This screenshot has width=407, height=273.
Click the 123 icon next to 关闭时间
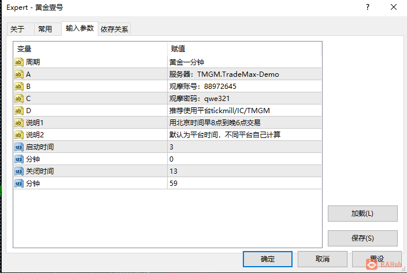(19, 171)
